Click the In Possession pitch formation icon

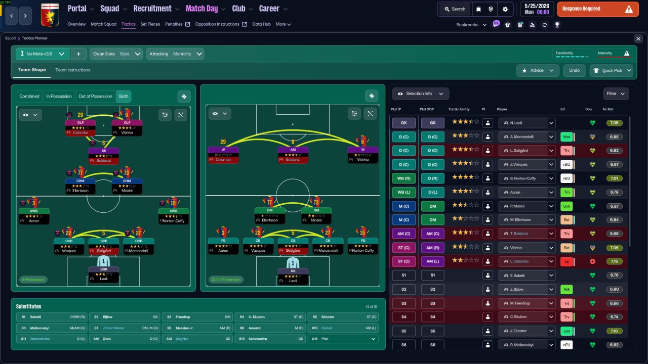(x=184, y=96)
